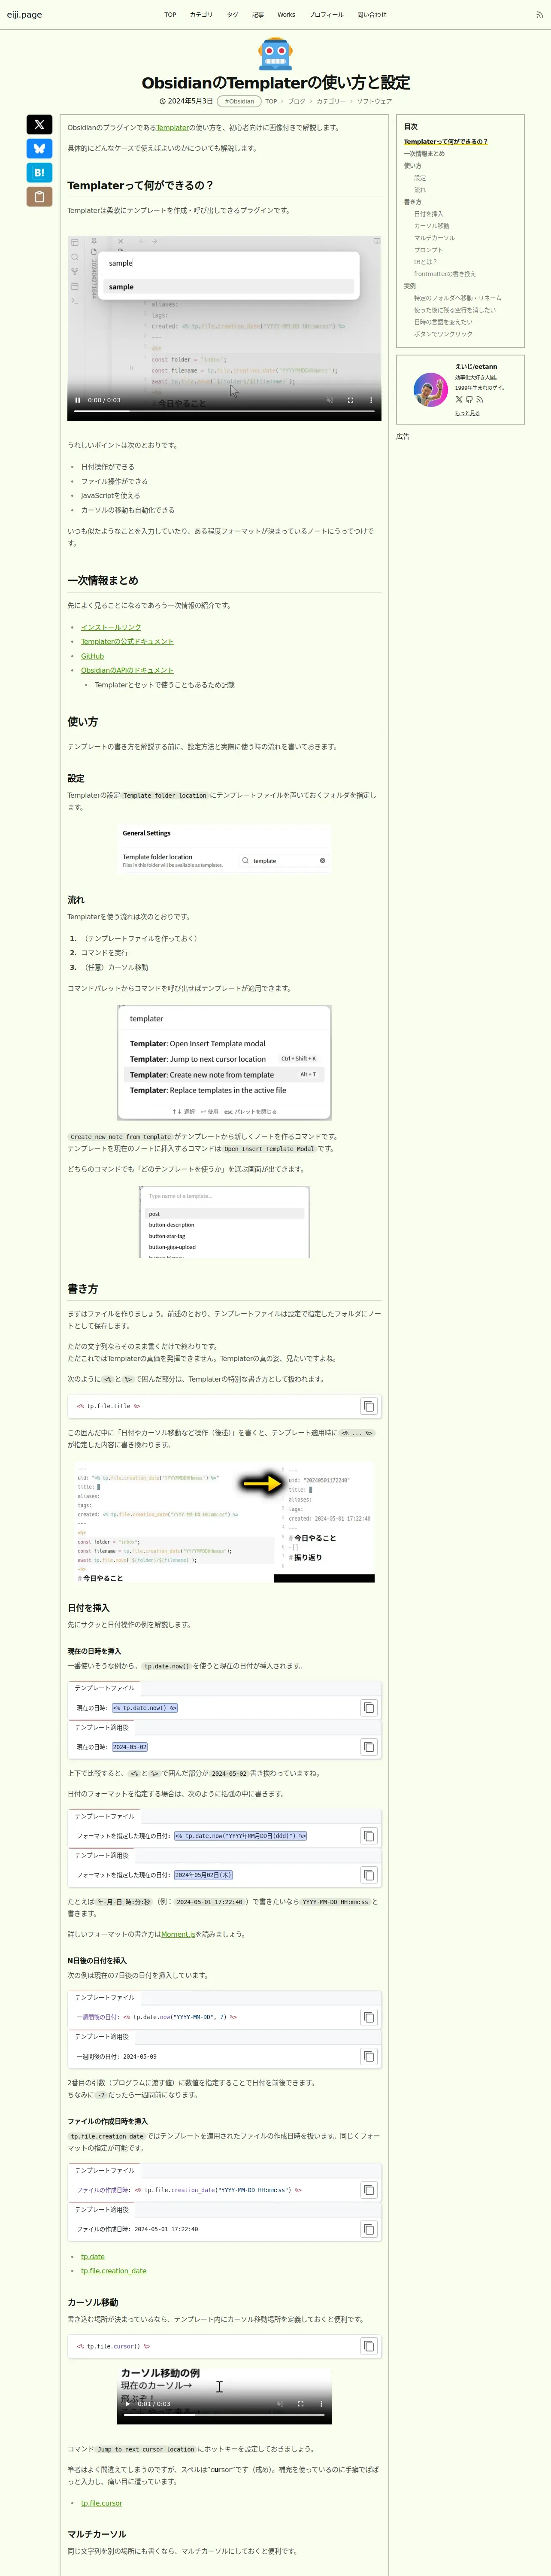Click もっと見る in author card
Screen dimensions: 551x2576
point(467,413)
